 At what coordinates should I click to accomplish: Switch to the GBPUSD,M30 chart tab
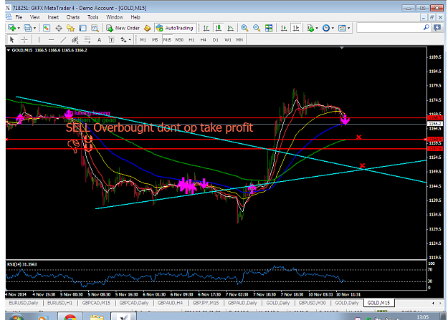pyautogui.click(x=312, y=303)
